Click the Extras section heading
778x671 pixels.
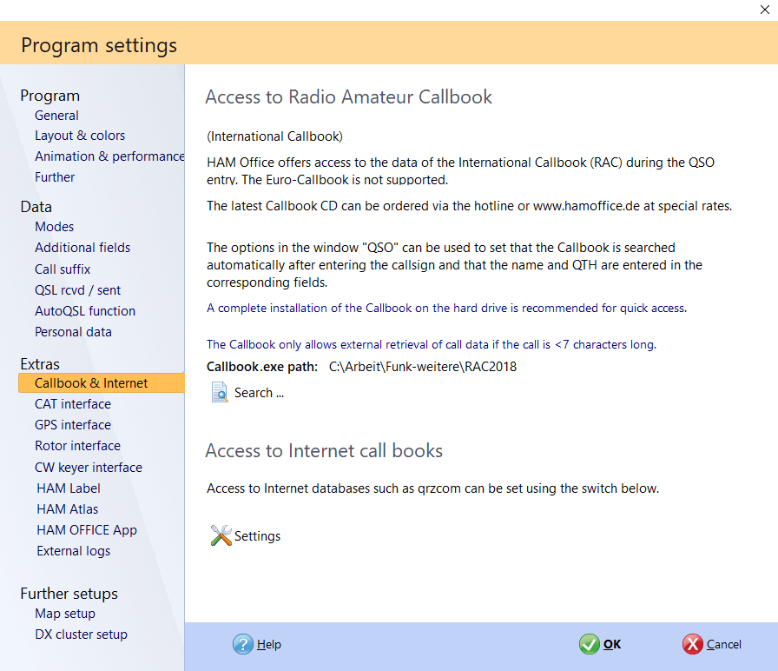coord(40,364)
